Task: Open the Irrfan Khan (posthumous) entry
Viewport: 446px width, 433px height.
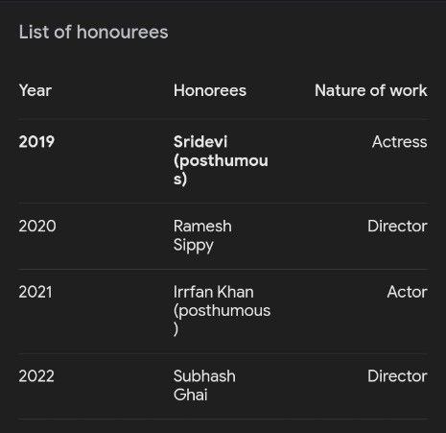Action: [222, 310]
